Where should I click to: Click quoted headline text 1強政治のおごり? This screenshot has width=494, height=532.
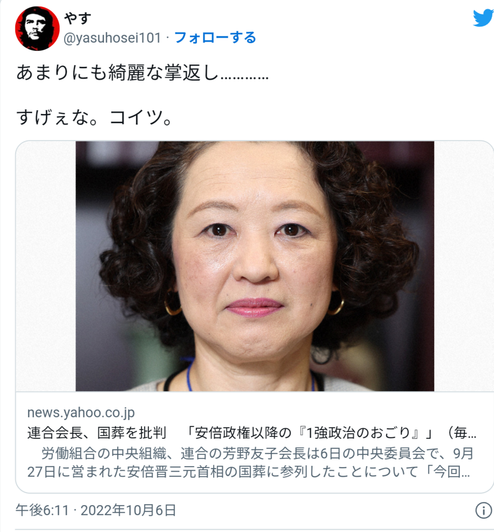coord(358,433)
